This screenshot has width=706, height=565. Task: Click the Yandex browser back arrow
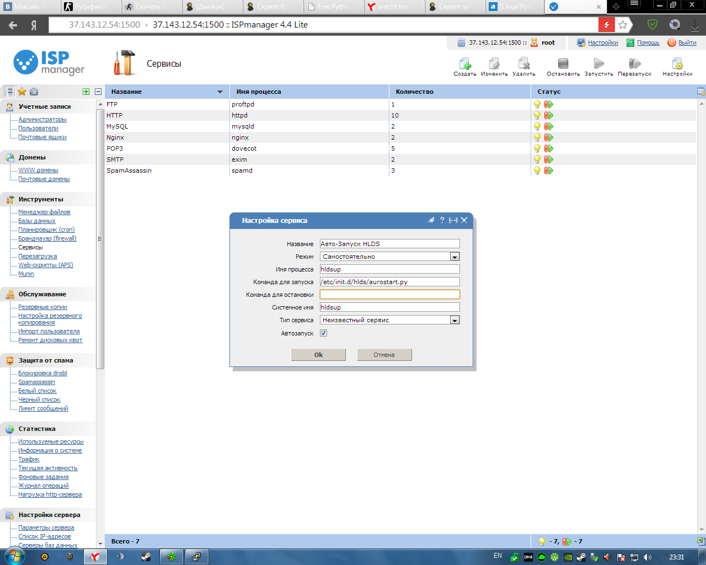pyautogui.click(x=13, y=25)
